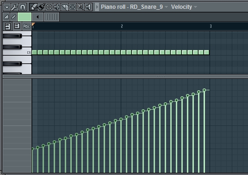Viewport: 248px width, 175px height.
Task: Toggle the portamento button
Action: coord(13,17)
